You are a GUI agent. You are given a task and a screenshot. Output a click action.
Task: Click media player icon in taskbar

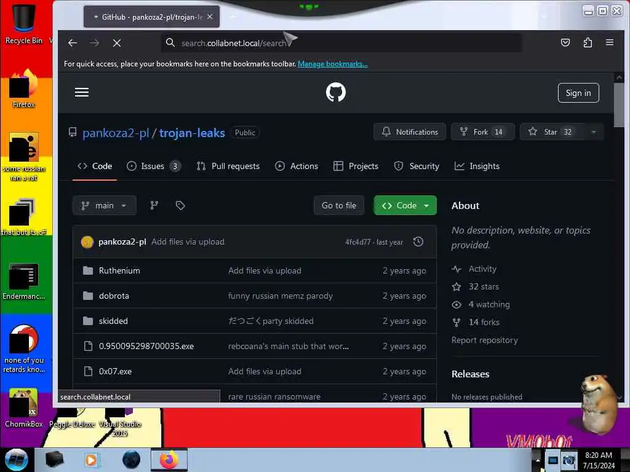(x=91, y=460)
